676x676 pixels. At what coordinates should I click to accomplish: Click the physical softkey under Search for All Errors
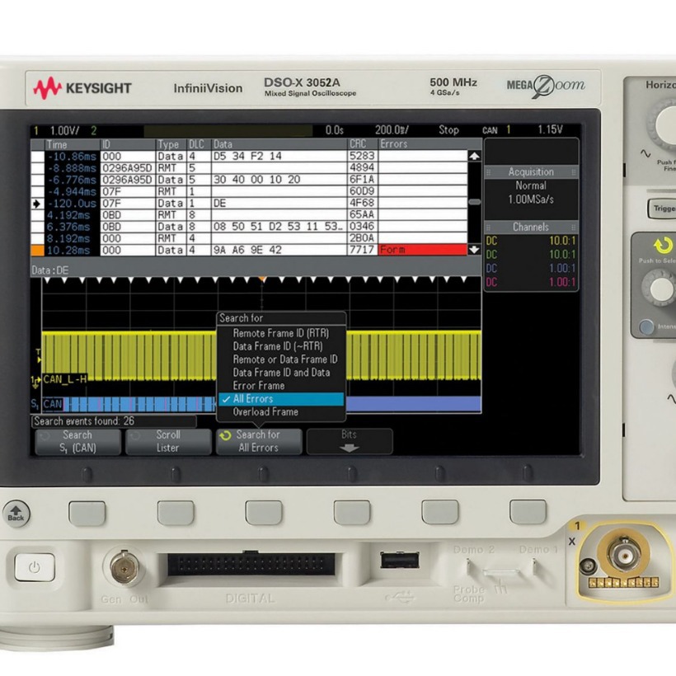pyautogui.click(x=264, y=513)
